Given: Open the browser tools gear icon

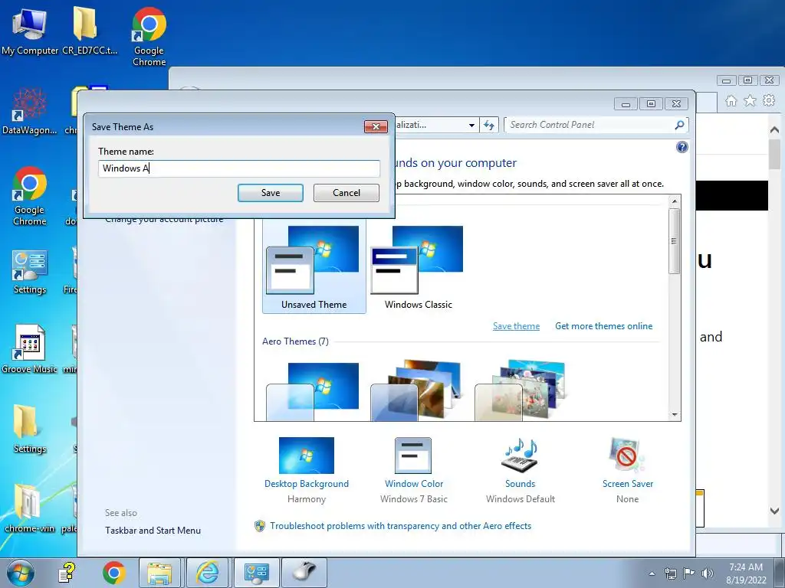Looking at the screenshot, I should 769,100.
